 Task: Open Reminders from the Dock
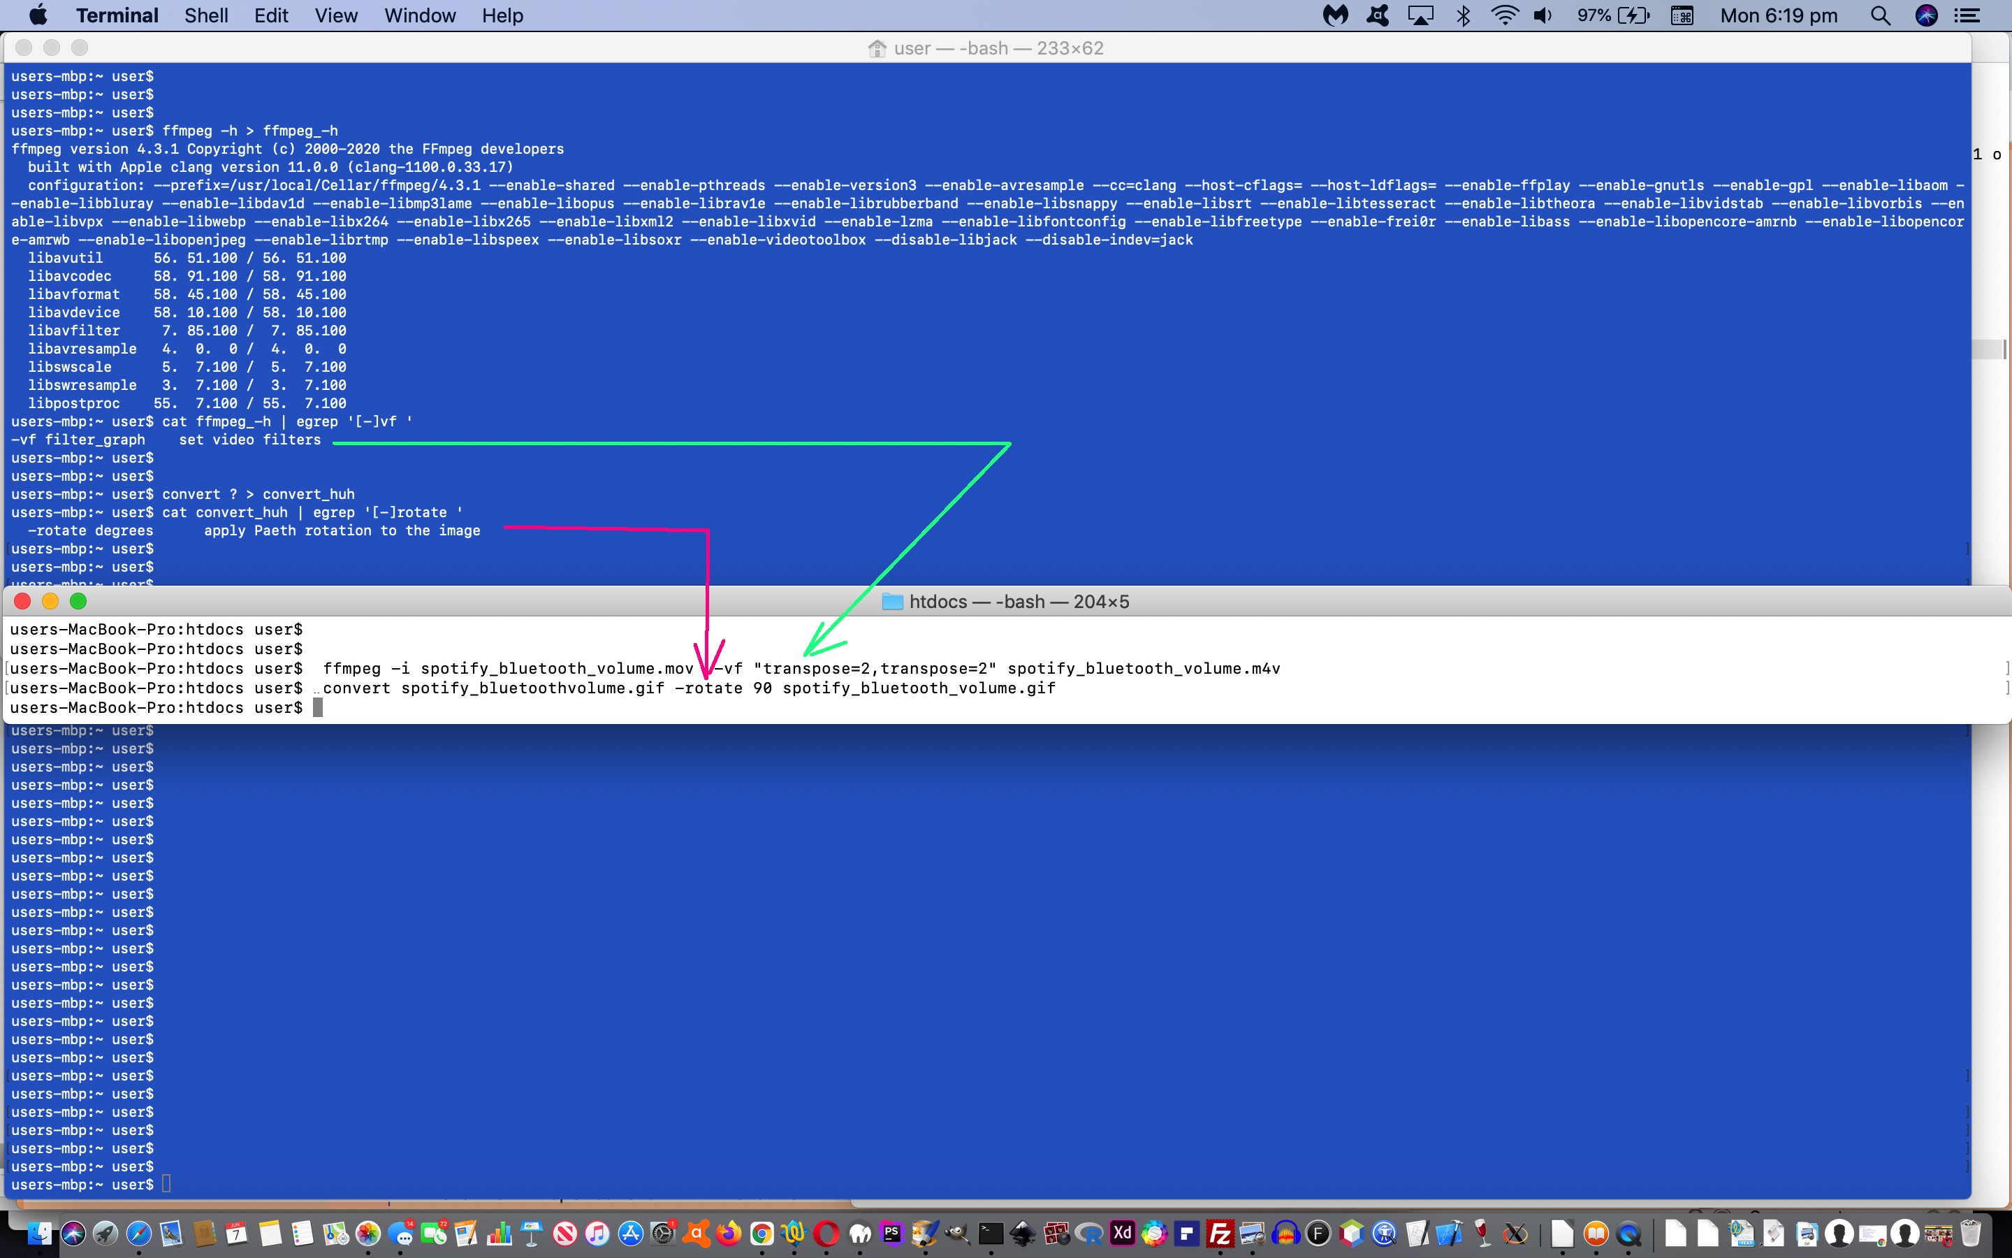[x=302, y=1233]
